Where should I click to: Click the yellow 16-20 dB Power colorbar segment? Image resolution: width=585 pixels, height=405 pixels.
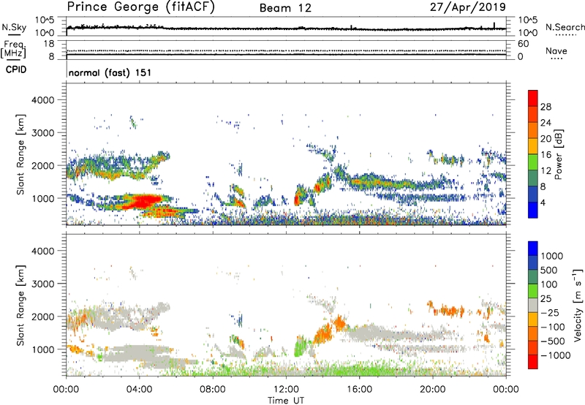[533, 146]
